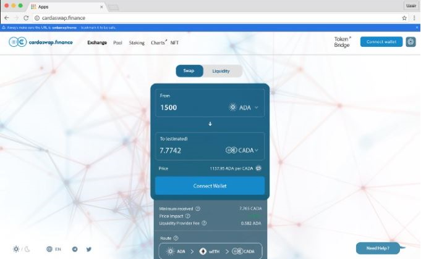Click the globe language icon
The width and height of the screenshot is (421, 259).
click(49, 249)
